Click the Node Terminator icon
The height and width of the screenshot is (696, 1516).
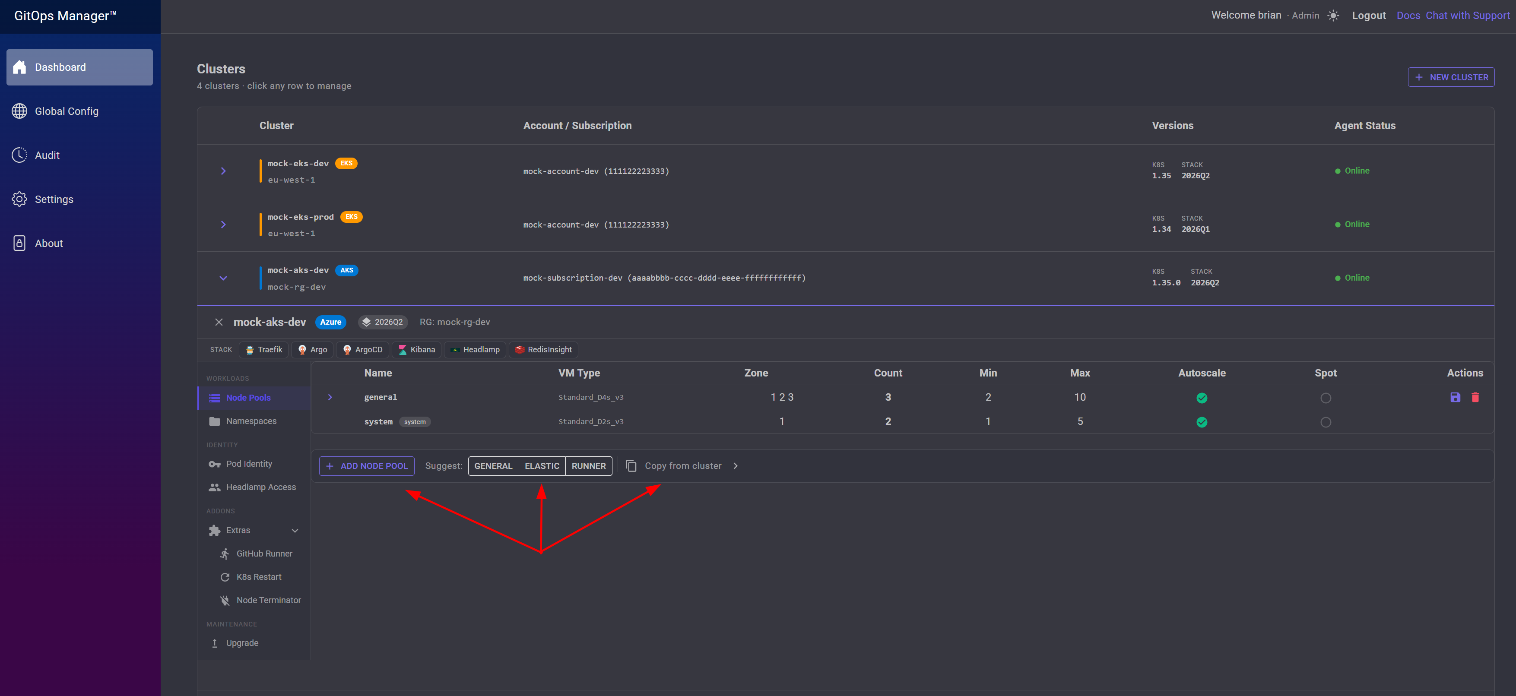point(225,600)
